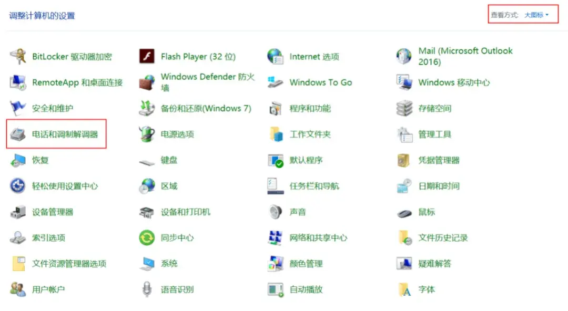Open the 日期和时间 icon

404,186
